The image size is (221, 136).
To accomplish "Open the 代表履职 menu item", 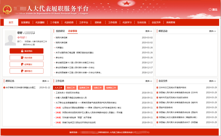I will [x=40, y=22].
